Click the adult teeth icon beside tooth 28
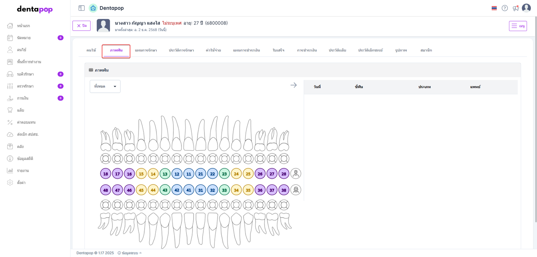 pyautogui.click(x=296, y=174)
